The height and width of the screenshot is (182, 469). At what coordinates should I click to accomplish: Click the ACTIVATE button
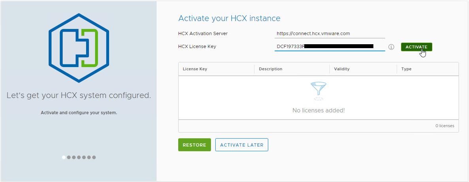point(416,47)
